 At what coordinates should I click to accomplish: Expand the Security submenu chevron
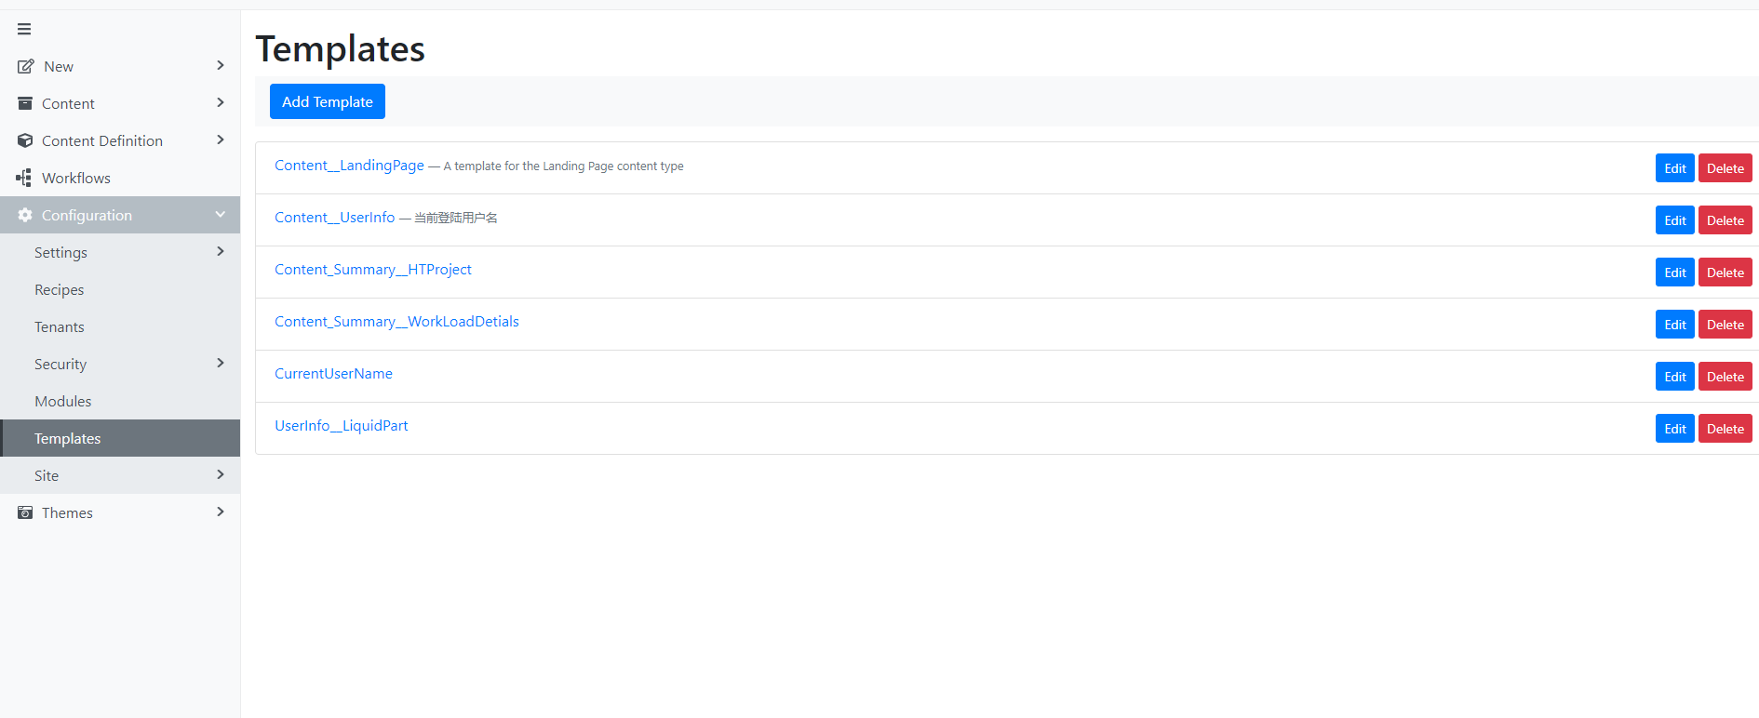tap(221, 363)
